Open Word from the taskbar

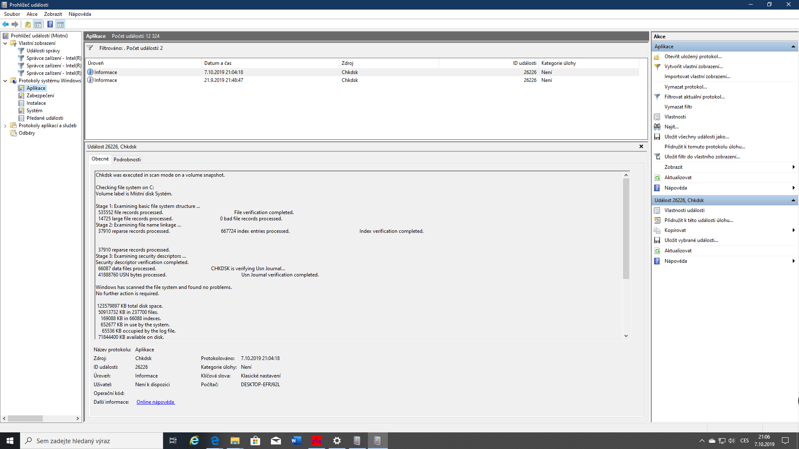[x=296, y=441]
